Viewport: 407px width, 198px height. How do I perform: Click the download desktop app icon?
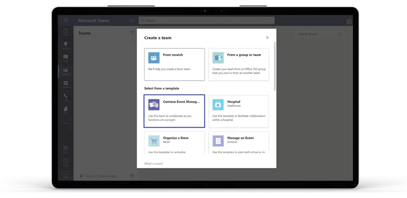point(66,176)
